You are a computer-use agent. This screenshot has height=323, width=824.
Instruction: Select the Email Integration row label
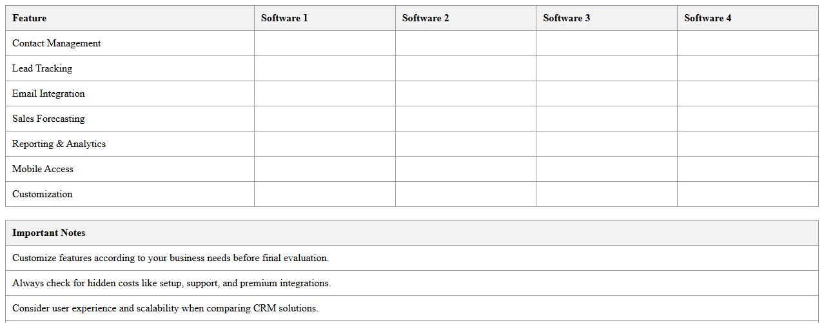(x=48, y=93)
